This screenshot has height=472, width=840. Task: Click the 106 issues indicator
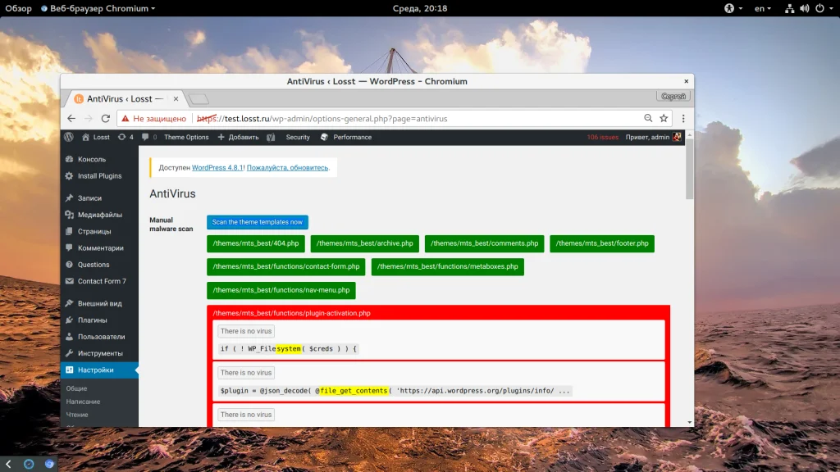[x=603, y=137]
